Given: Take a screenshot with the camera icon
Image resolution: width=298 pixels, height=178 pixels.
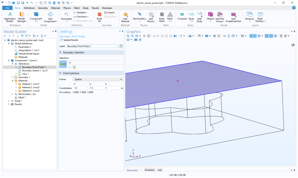Looking at the screenshot, I should pos(135,40).
